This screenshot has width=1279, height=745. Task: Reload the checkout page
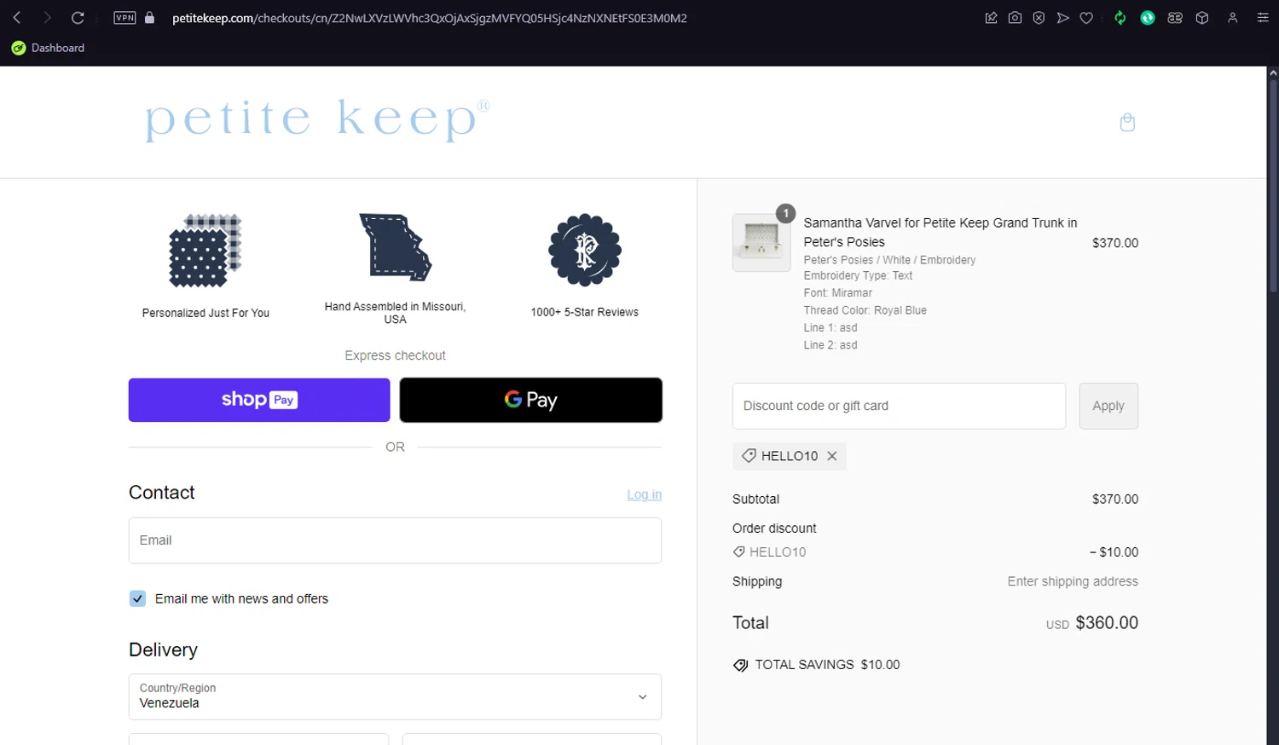point(78,18)
